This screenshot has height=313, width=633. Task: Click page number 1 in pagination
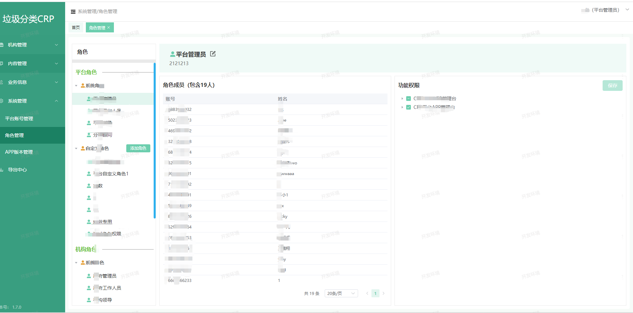(x=375, y=293)
